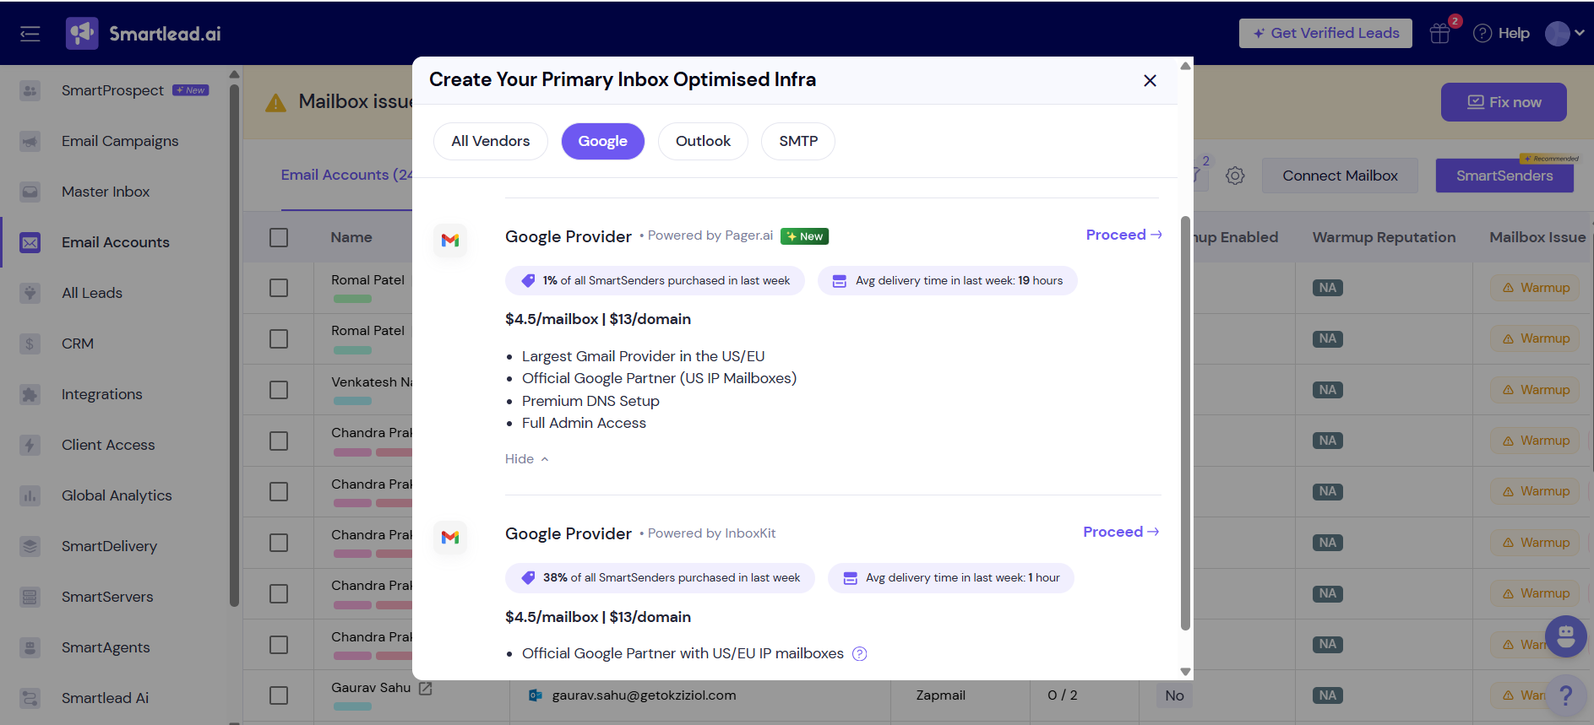This screenshot has width=1594, height=725.
Task: Click 'Official Google Partner (US IP Mailboxes)' bullet
Action: pyautogui.click(x=660, y=378)
